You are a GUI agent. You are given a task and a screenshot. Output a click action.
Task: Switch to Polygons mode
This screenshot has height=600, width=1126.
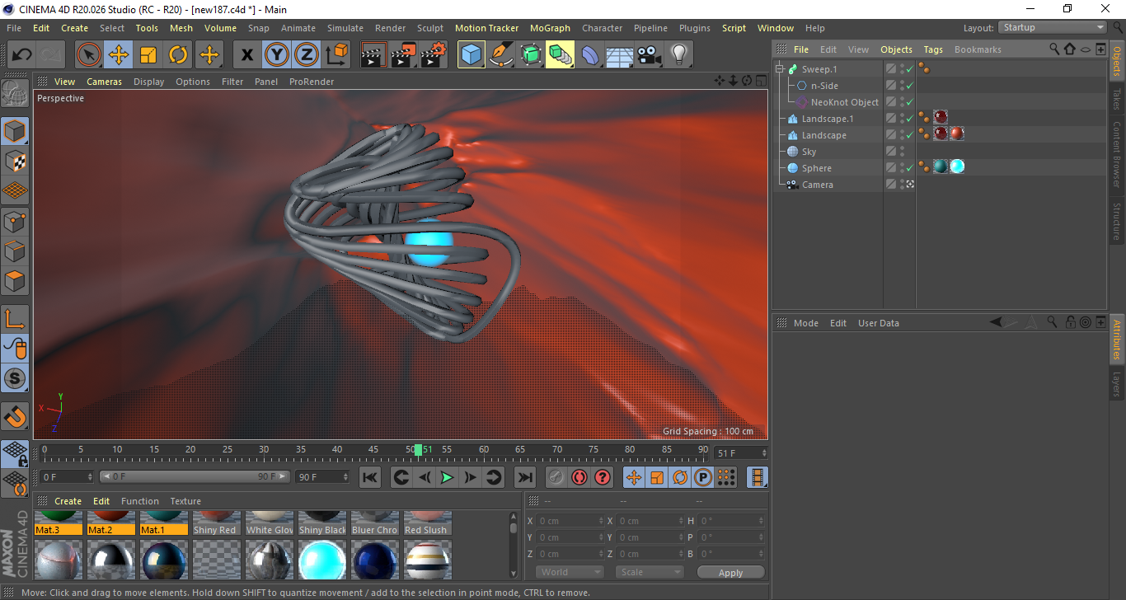pos(15,281)
